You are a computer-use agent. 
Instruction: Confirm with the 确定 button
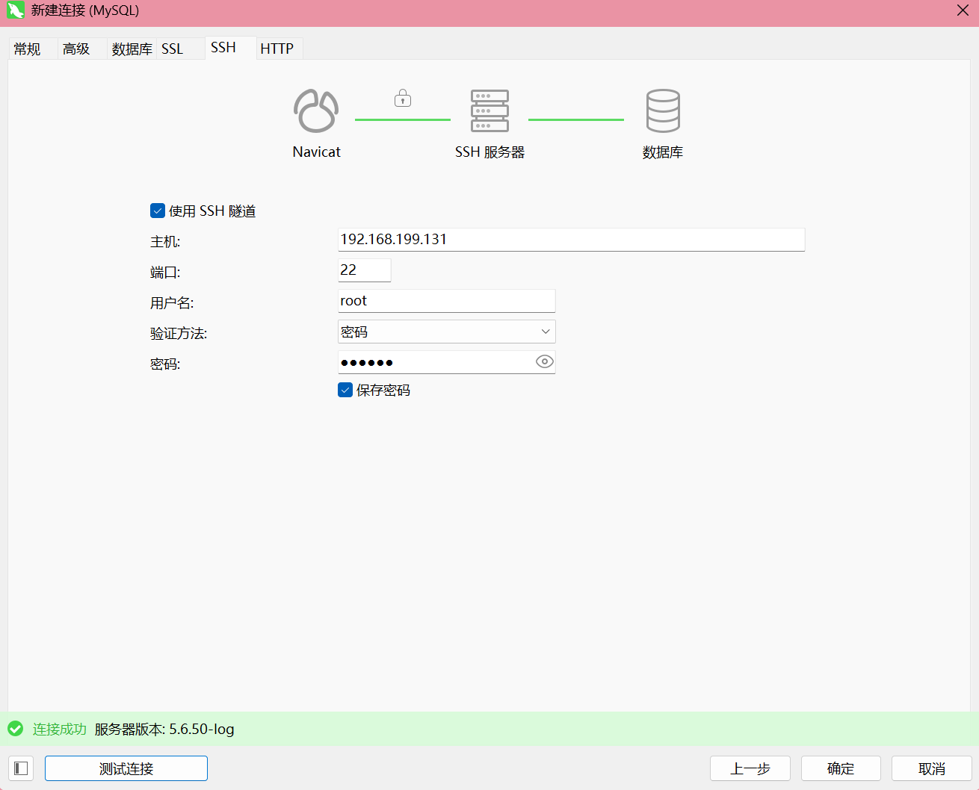tap(841, 768)
